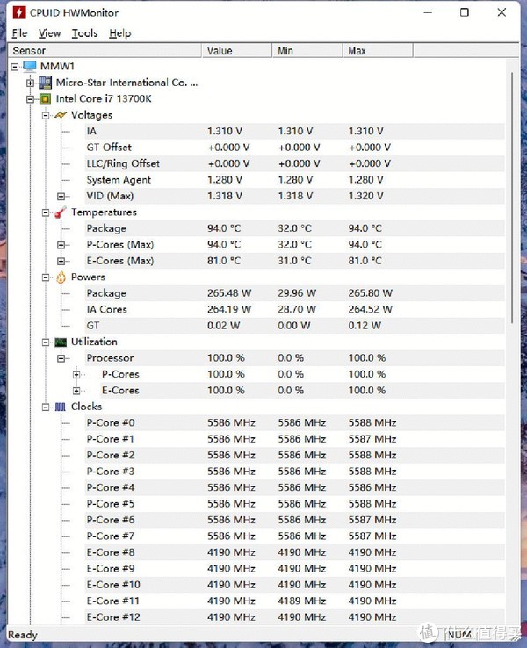
Task: Collapse the Temperatures section
Action: coord(46,212)
